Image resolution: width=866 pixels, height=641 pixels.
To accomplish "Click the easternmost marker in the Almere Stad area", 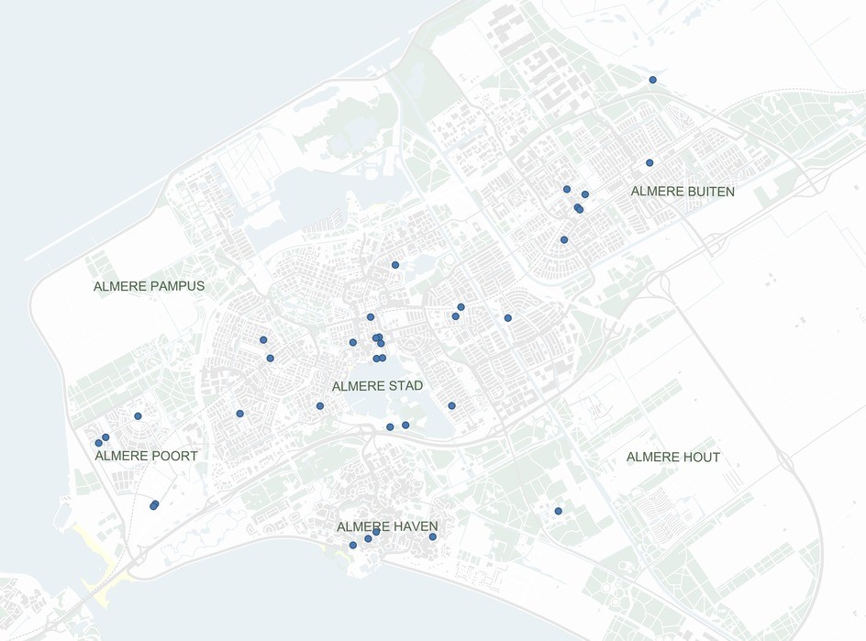I will (x=508, y=318).
